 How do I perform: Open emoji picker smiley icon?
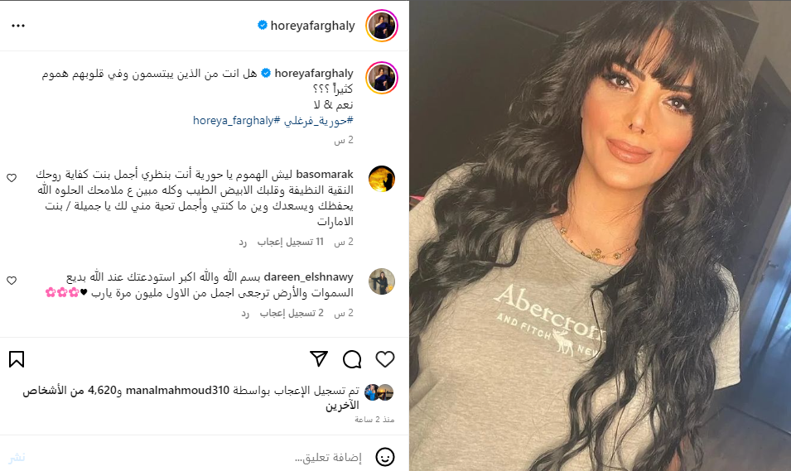point(385,457)
